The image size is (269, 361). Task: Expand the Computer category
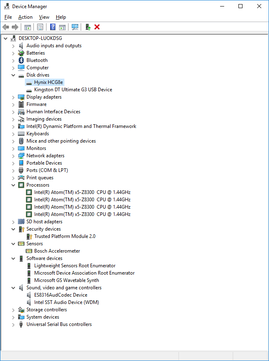pos(13,68)
